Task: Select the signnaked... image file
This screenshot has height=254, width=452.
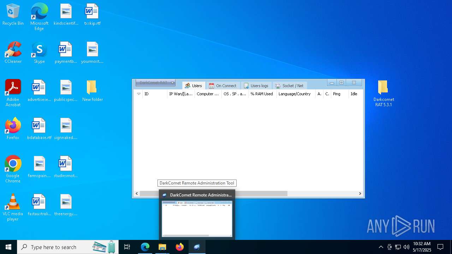Action: point(66,129)
